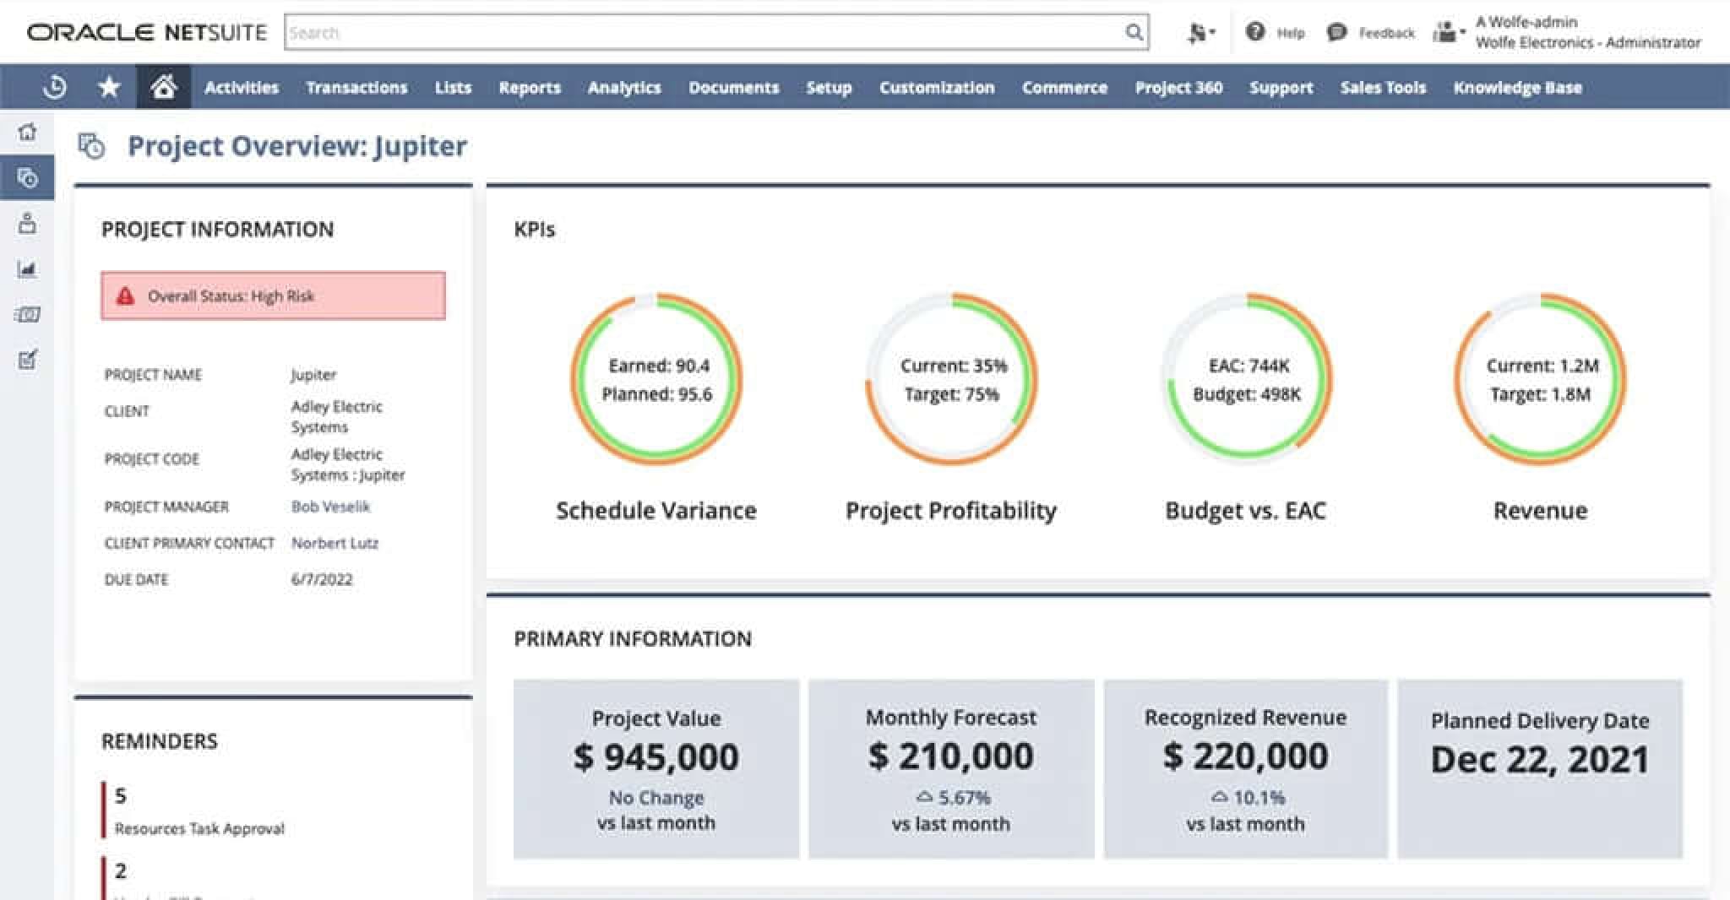
Task: Click the Revenue donut chart
Action: [x=1540, y=379]
